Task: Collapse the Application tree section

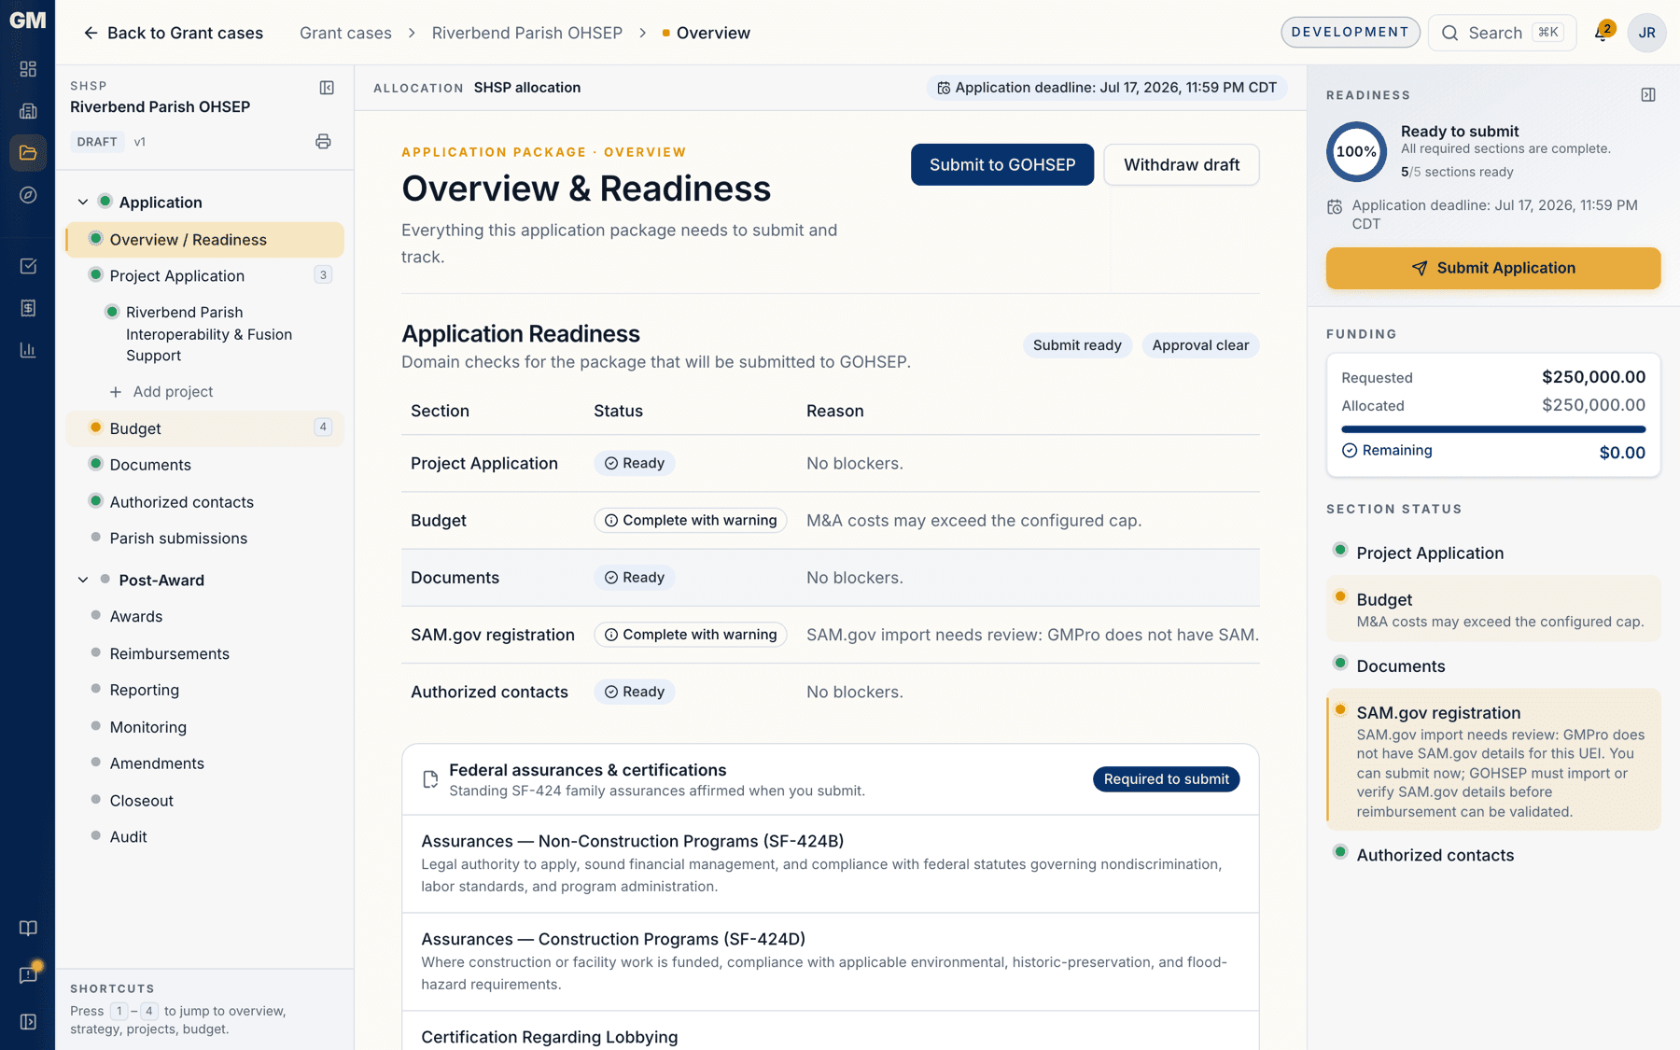Action: tap(83, 203)
